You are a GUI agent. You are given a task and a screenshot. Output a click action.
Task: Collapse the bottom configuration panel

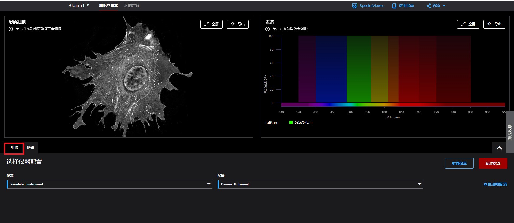coord(499,148)
